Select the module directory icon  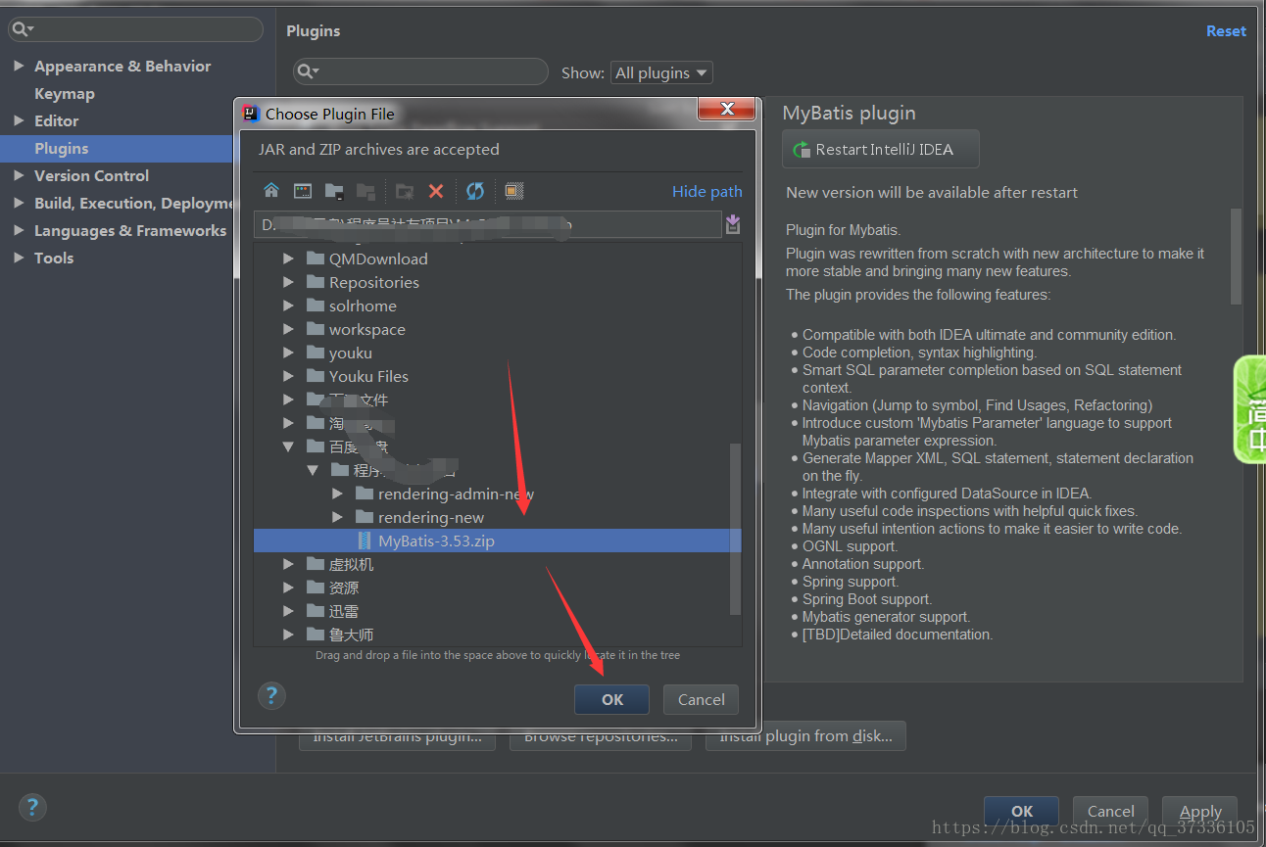click(365, 191)
